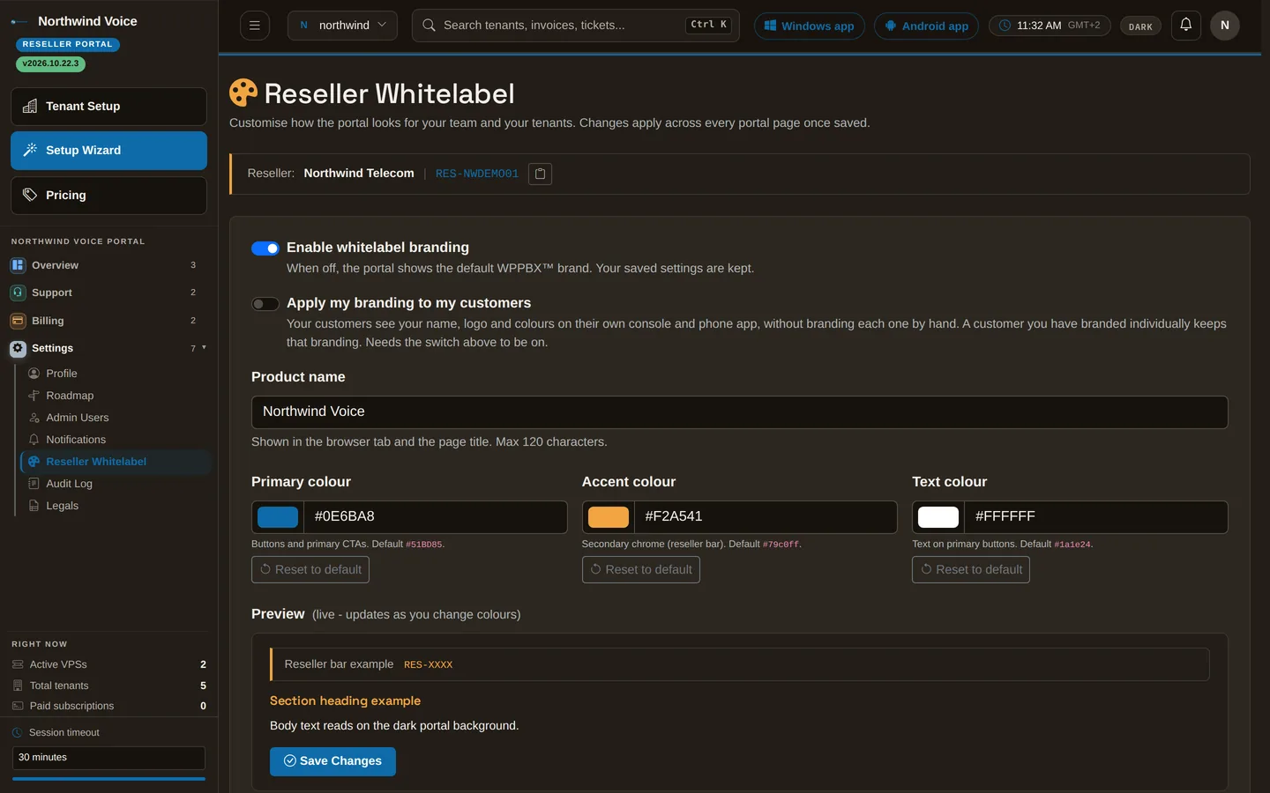Click the Setup Wizard button
This screenshot has height=793, width=1270.
click(x=108, y=151)
